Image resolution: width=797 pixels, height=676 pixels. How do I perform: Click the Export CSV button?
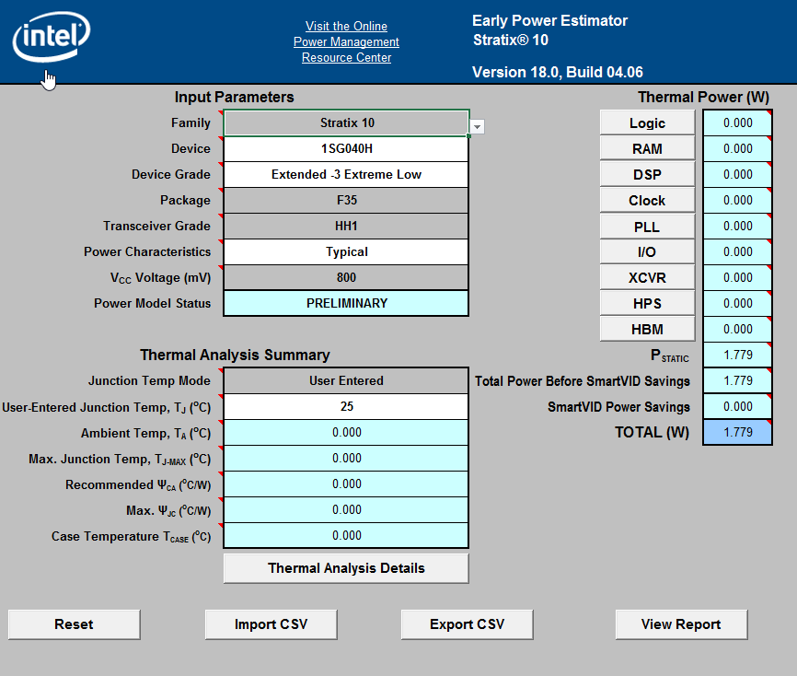point(468,624)
